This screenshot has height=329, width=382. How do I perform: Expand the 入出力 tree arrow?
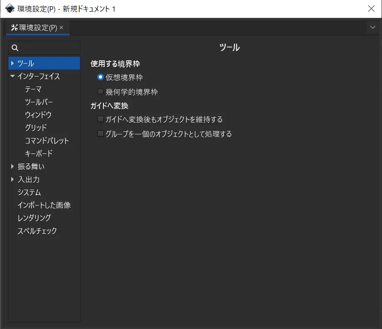13,179
